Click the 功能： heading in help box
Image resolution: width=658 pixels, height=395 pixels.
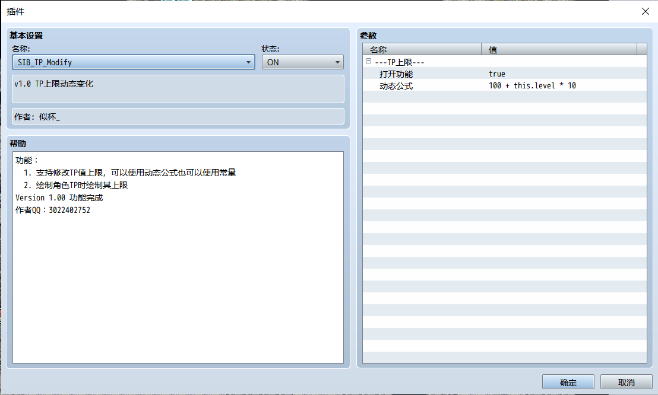click(x=27, y=160)
